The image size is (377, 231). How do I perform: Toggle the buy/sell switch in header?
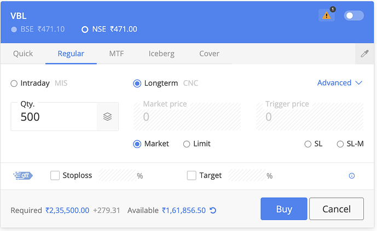coord(353,16)
